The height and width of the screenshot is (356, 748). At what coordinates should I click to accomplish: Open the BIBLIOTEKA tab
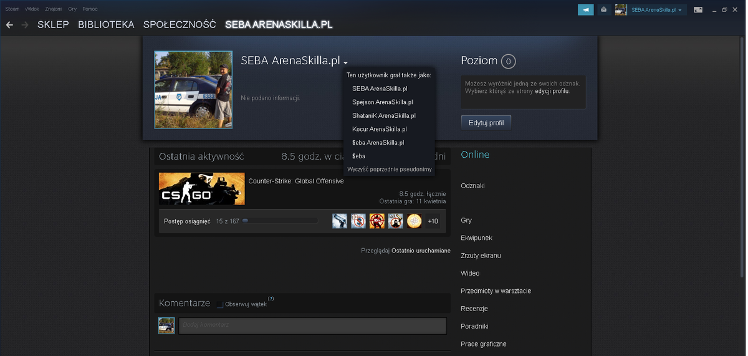(x=106, y=25)
